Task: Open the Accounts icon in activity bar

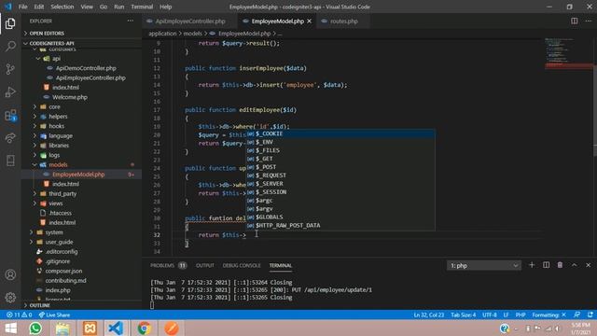Action: (x=10, y=274)
